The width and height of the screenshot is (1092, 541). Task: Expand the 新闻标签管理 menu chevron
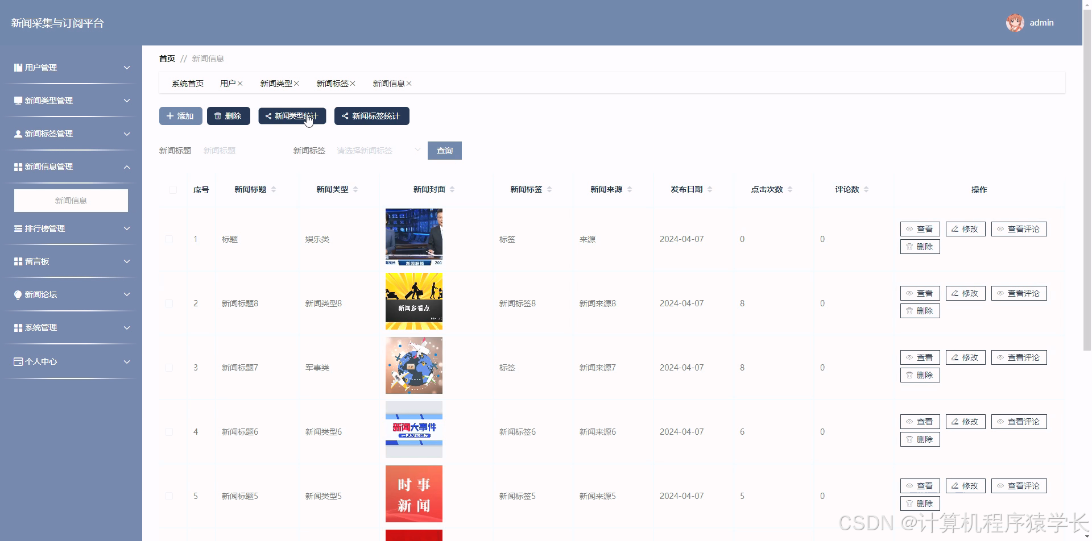coord(127,134)
